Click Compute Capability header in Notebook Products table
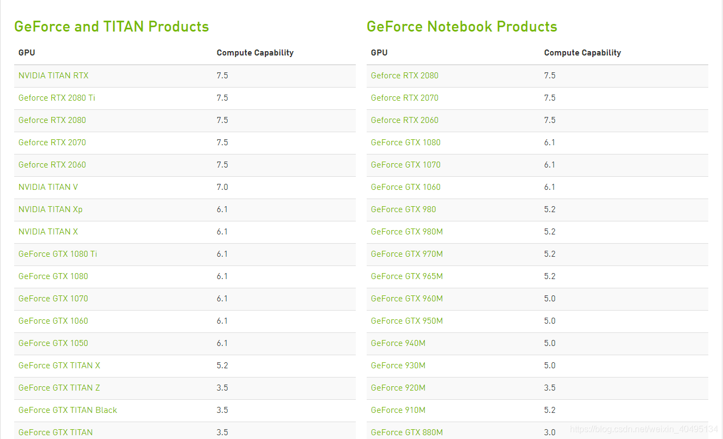This screenshot has width=723, height=439. (582, 53)
